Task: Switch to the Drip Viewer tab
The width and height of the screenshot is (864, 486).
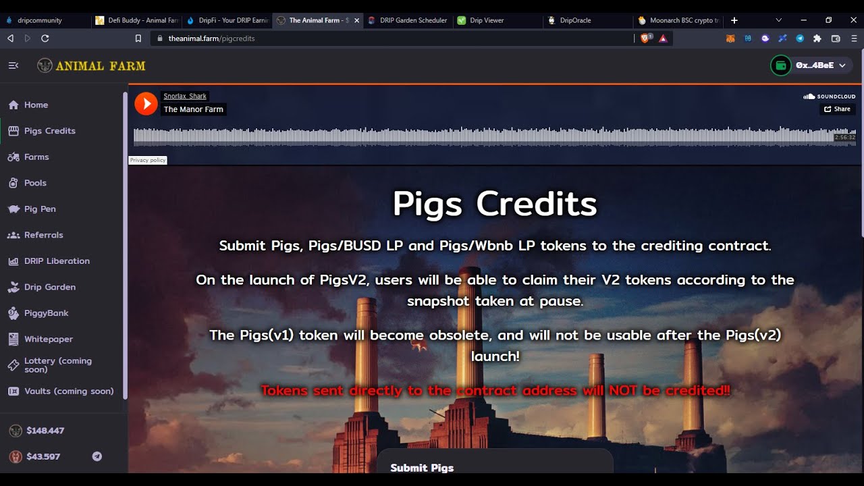Action: 498,20
